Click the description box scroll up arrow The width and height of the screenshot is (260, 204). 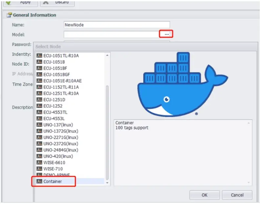(x=249, y=123)
